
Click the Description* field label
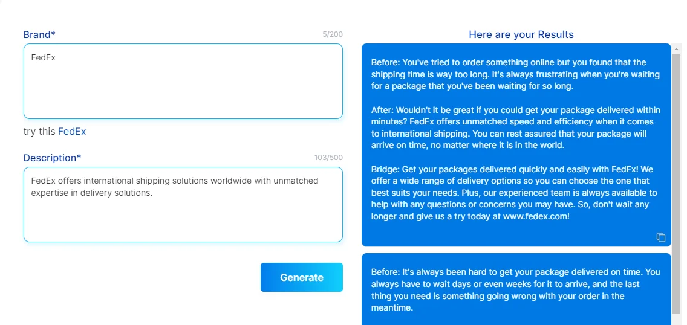52,158
